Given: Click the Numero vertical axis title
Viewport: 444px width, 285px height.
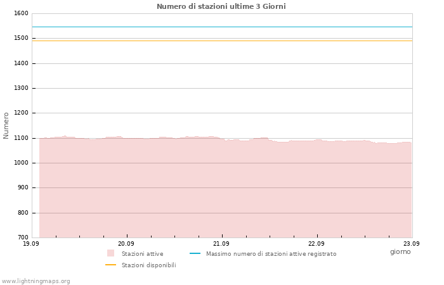Looking at the screenshot, I should coord(6,125).
